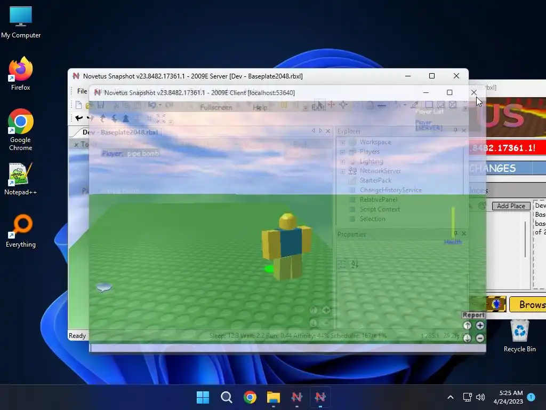Close the Properties panel

coord(463,233)
